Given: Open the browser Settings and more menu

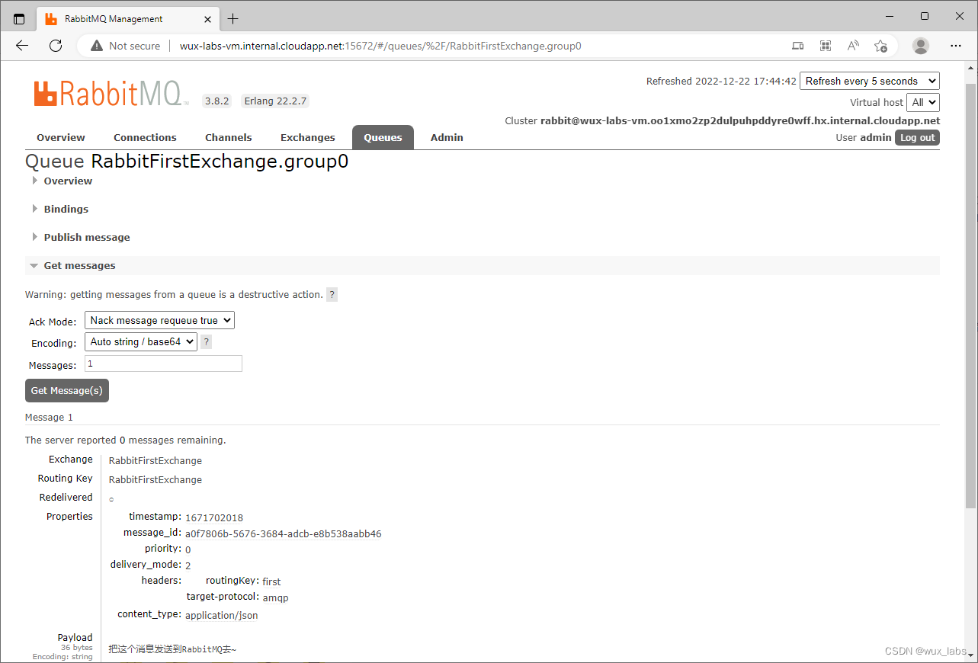Looking at the screenshot, I should pyautogui.click(x=956, y=46).
